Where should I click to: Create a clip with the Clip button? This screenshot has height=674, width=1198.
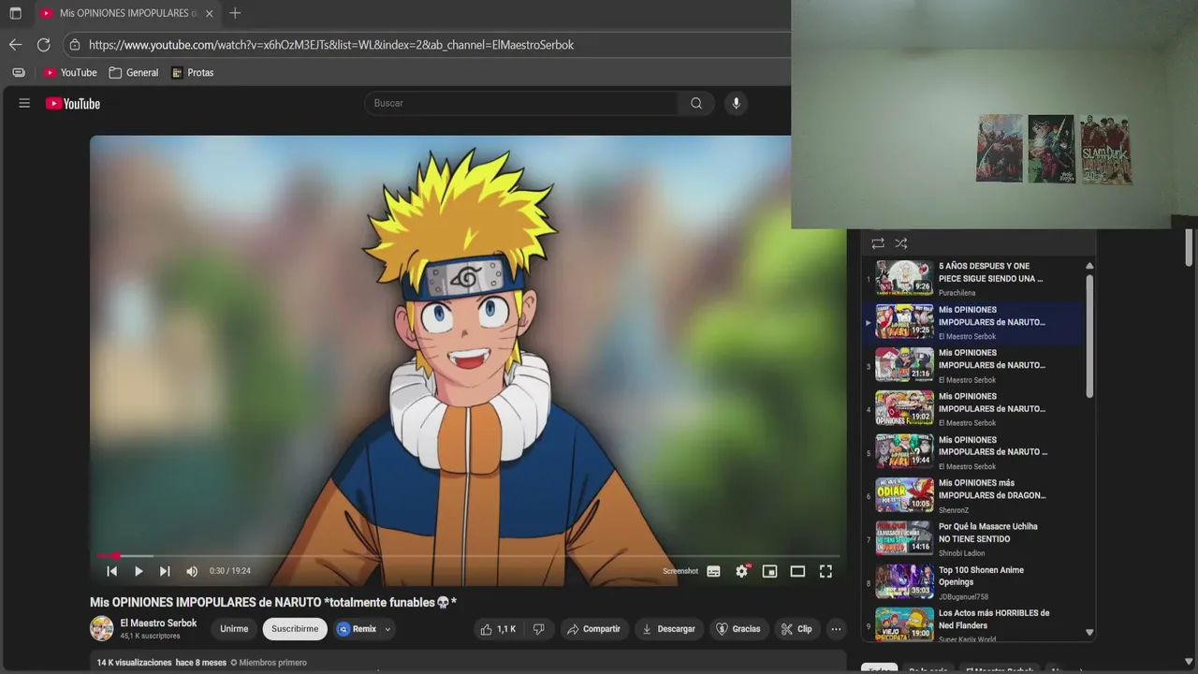tap(796, 629)
